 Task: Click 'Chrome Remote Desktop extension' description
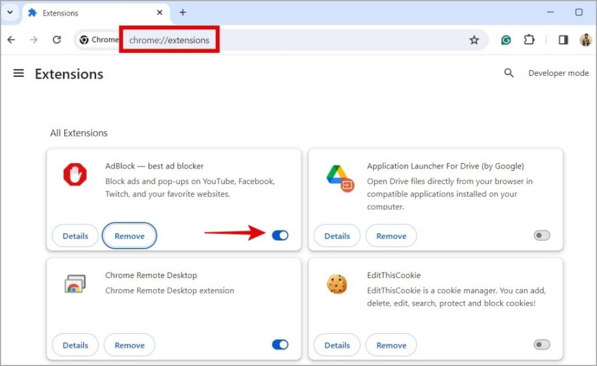170,290
